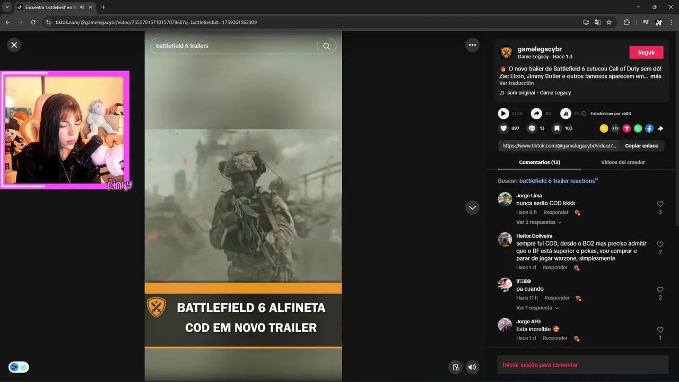Send to friends with red paper-plane icon

click(x=626, y=128)
